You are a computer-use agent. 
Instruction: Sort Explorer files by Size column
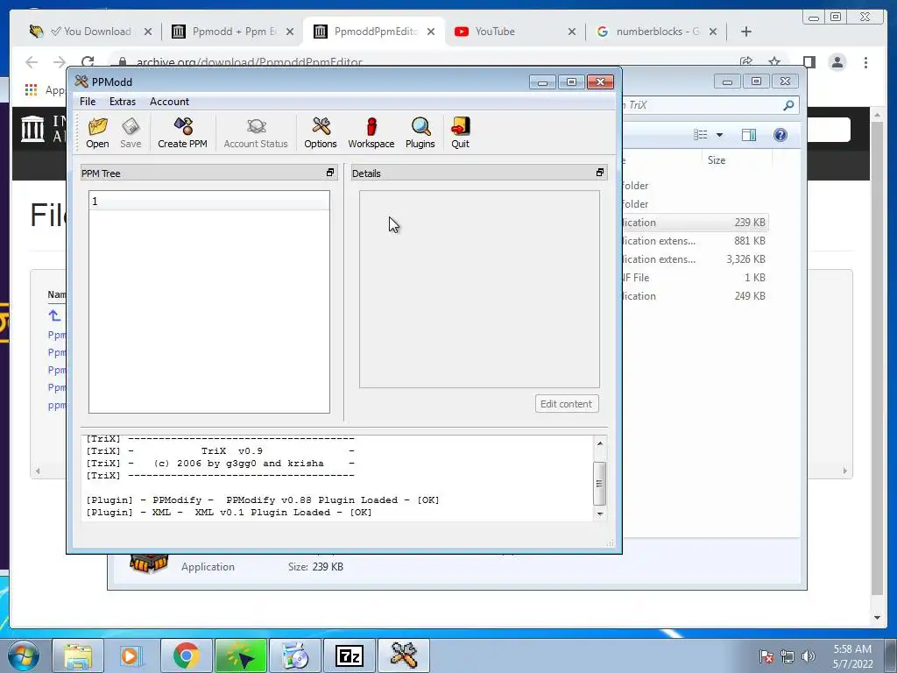tap(717, 160)
